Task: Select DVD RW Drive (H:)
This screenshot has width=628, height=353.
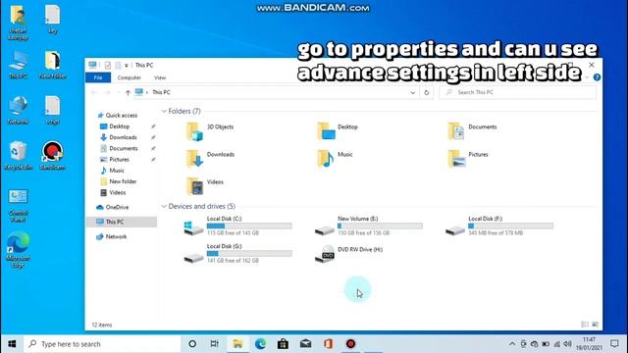Action: click(x=349, y=253)
